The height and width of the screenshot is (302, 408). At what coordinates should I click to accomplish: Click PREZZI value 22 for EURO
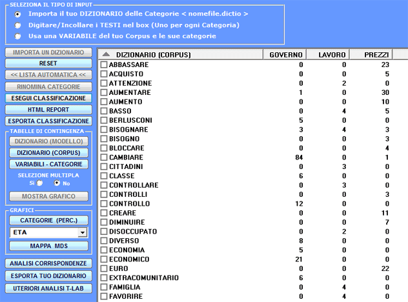click(x=385, y=268)
